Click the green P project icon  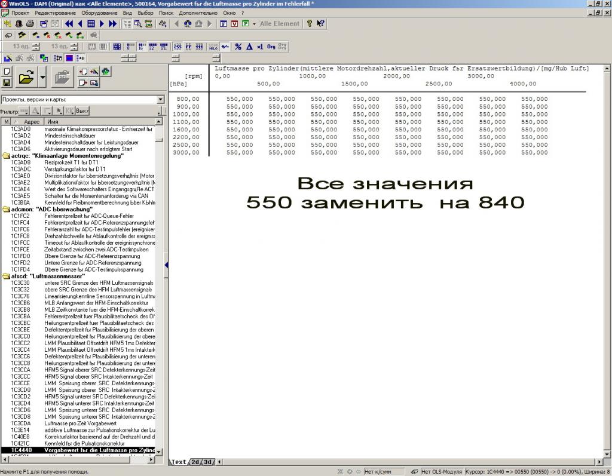245,24
